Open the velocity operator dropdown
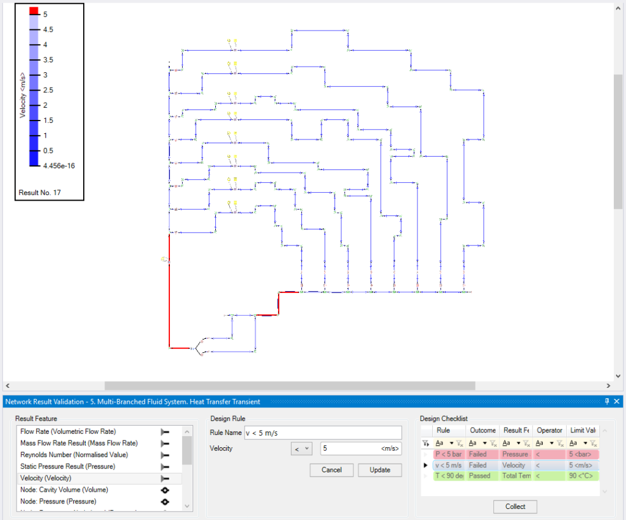This screenshot has height=520, width=626. (x=301, y=448)
